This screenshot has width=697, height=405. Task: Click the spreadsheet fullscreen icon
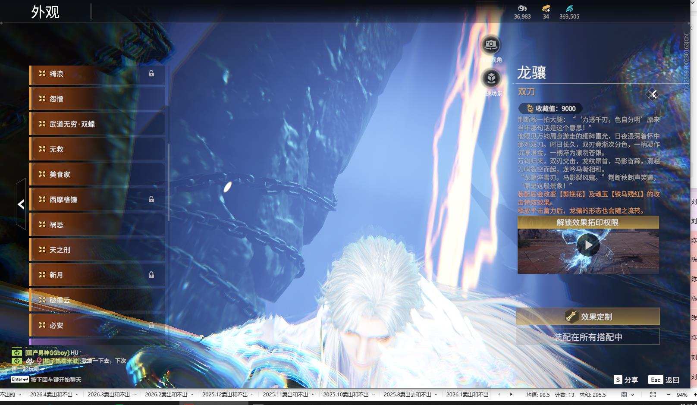tap(653, 395)
